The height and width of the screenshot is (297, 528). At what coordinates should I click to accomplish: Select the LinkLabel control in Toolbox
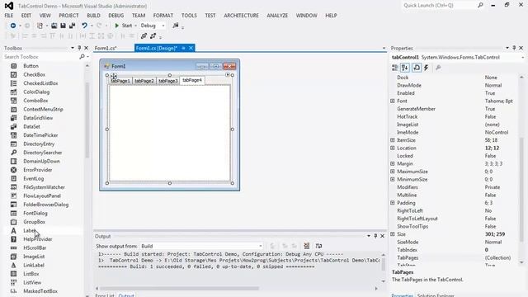(x=34, y=266)
